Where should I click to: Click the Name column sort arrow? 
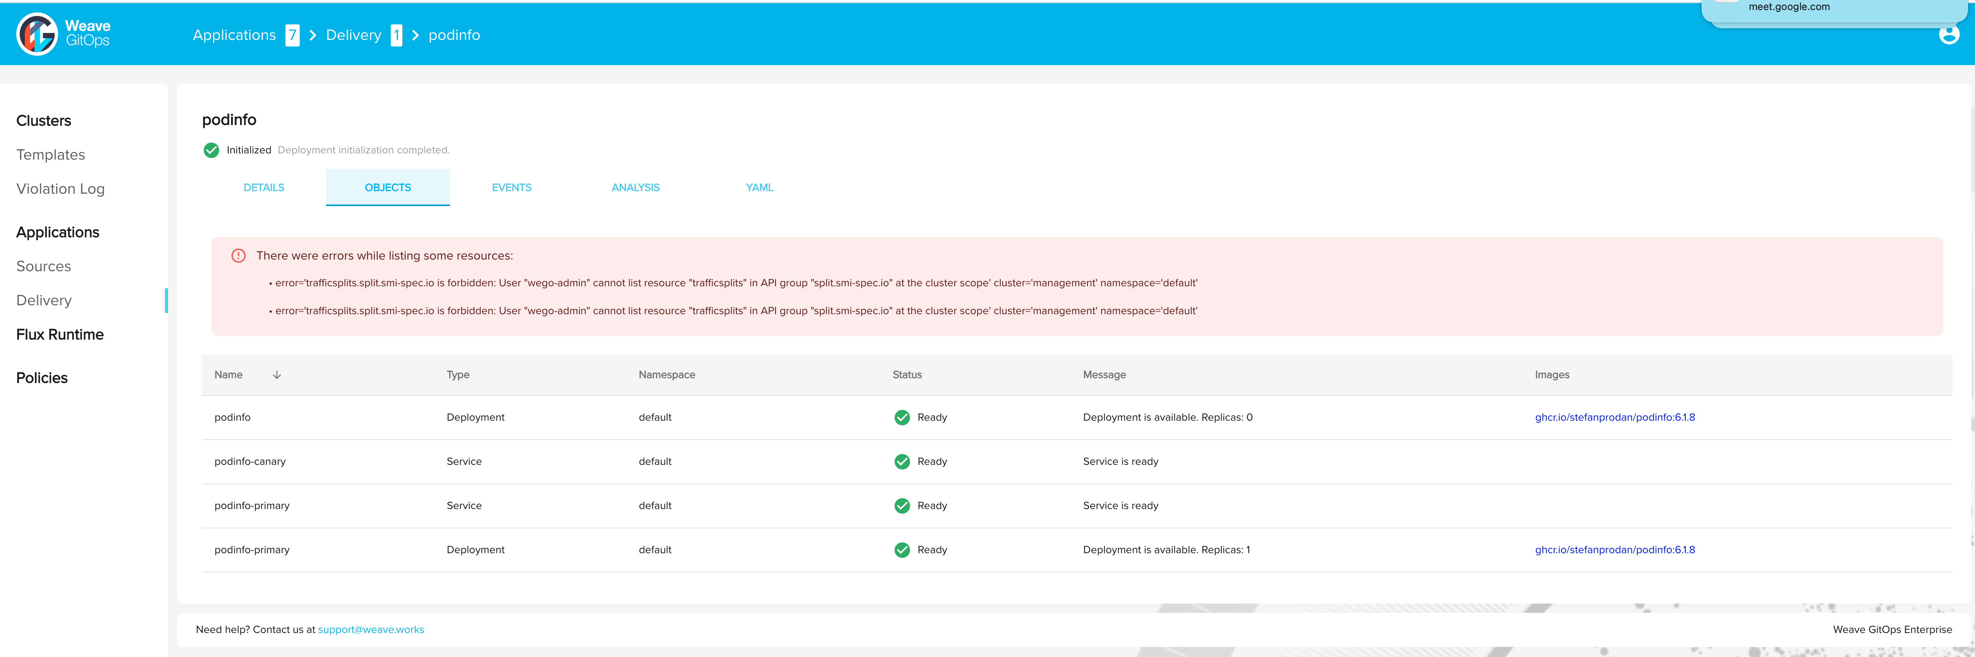coord(277,375)
